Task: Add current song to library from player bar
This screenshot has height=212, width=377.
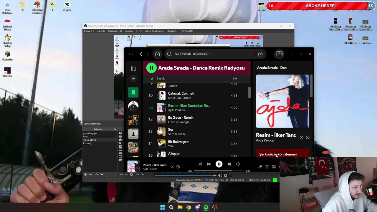Action: pos(178,167)
